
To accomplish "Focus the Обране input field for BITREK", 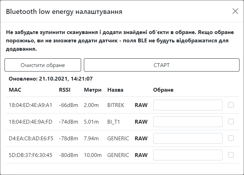I will pos(188,105).
